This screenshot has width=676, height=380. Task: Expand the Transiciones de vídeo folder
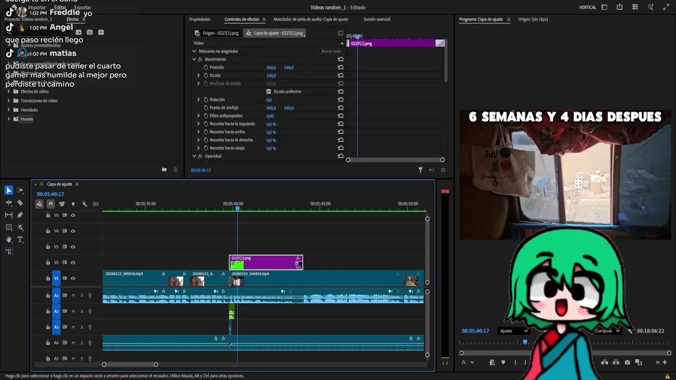tap(8, 101)
